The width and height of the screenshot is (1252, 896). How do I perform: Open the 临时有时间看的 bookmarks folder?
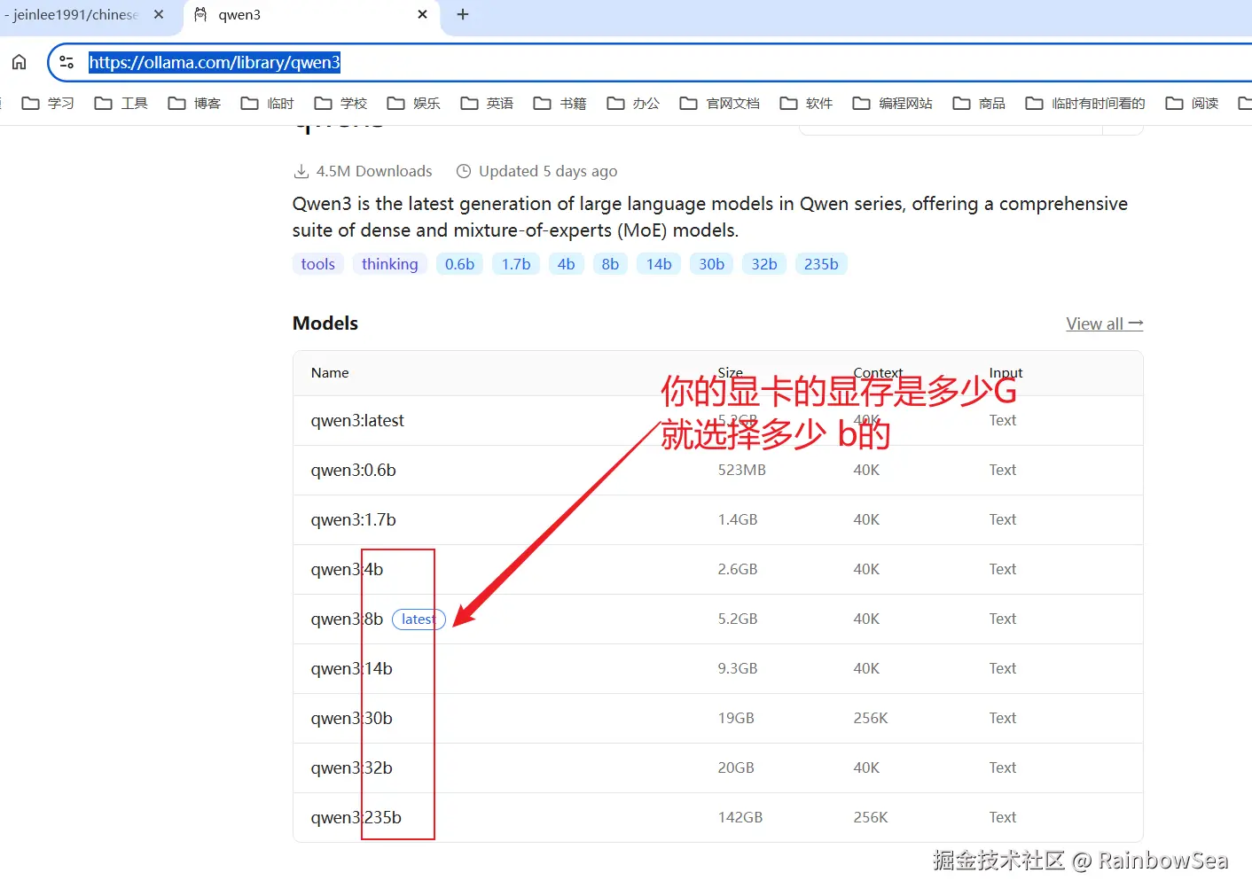[x=1085, y=103]
